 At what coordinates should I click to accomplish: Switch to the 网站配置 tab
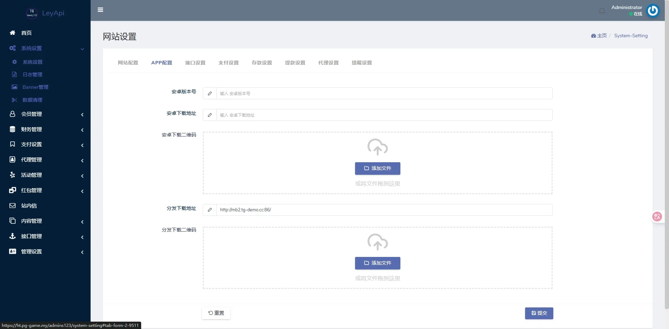tap(128, 63)
